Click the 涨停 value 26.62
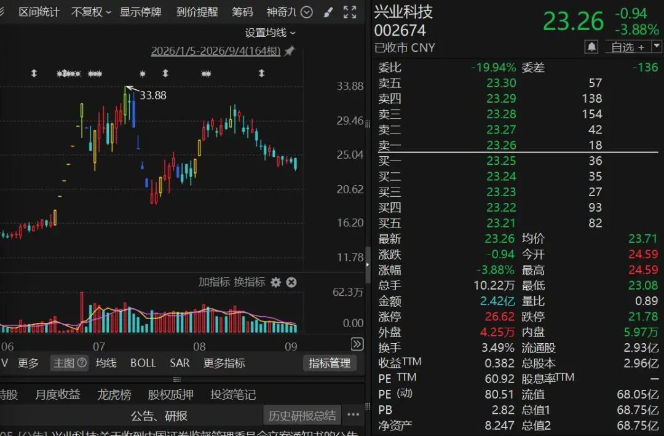The image size is (664, 436). click(500, 317)
